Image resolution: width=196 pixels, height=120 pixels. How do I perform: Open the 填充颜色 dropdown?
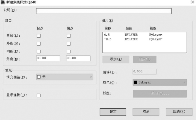coord(65,77)
